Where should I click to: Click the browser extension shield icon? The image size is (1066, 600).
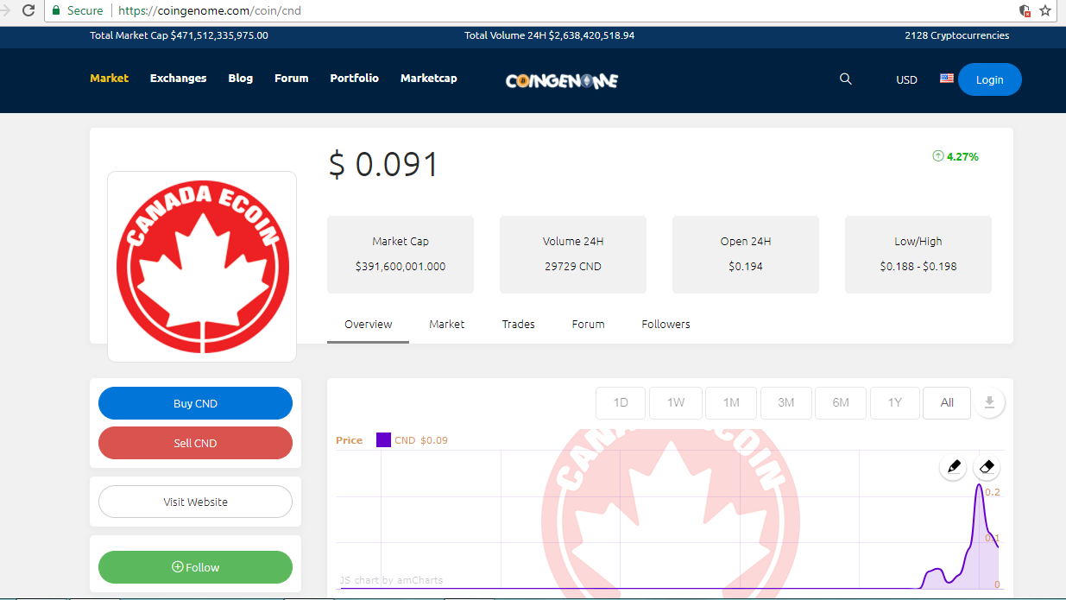pos(1025,11)
